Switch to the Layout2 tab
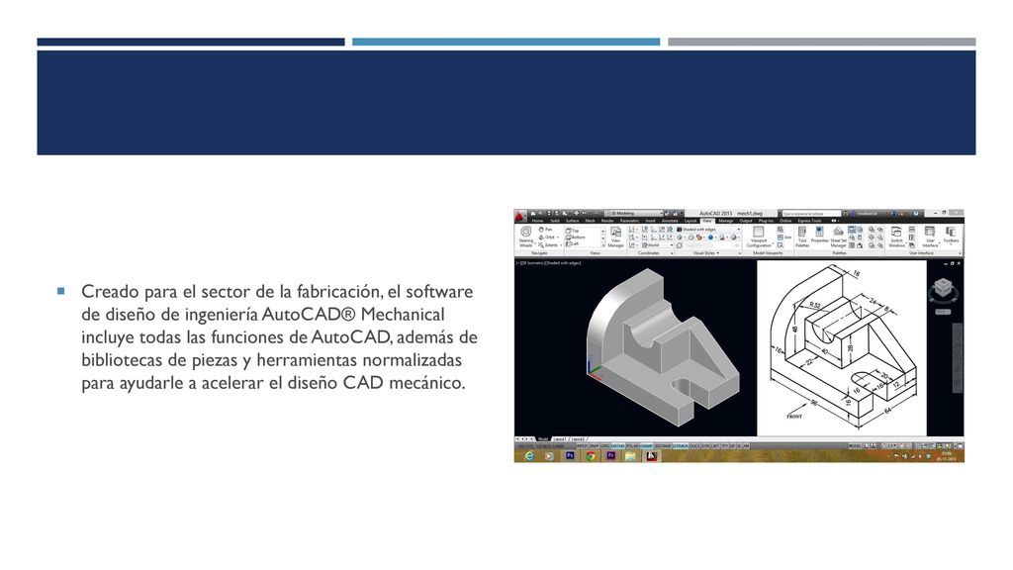 click(578, 438)
